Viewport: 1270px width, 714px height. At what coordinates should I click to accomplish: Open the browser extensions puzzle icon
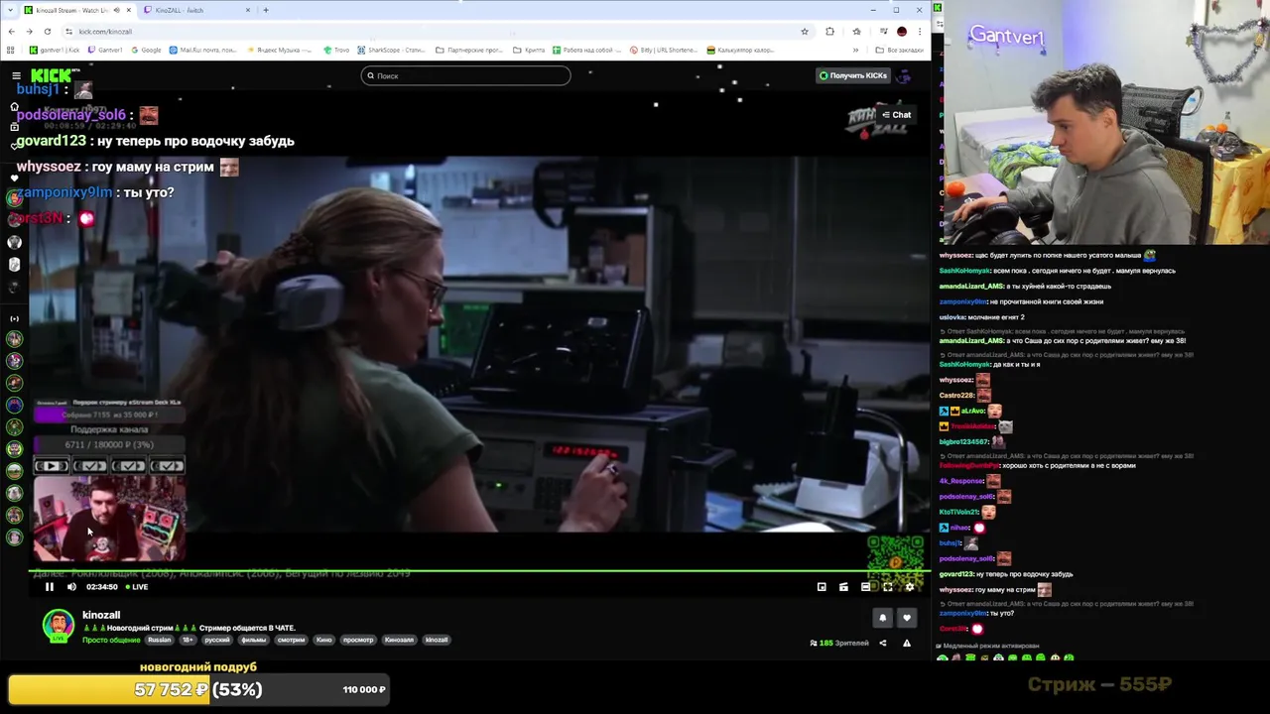point(829,32)
